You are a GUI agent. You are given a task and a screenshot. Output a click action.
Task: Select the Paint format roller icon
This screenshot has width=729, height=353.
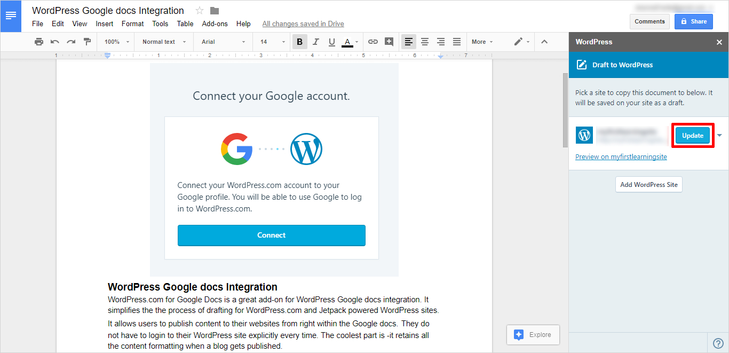point(87,42)
